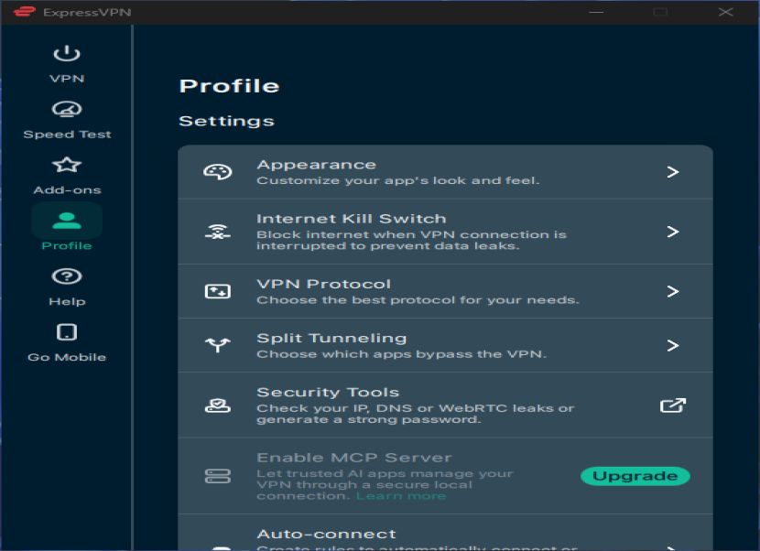Open Security Tools external link icon
Viewport: 760px width, 551px height.
click(673, 405)
